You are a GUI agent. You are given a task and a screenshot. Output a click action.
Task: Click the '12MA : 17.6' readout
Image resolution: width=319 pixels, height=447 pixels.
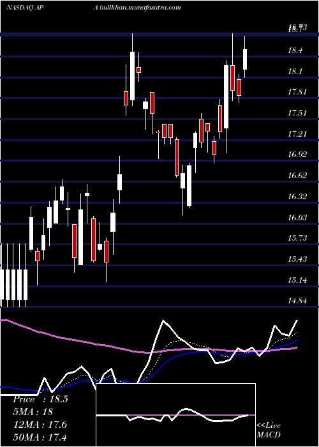40,425
